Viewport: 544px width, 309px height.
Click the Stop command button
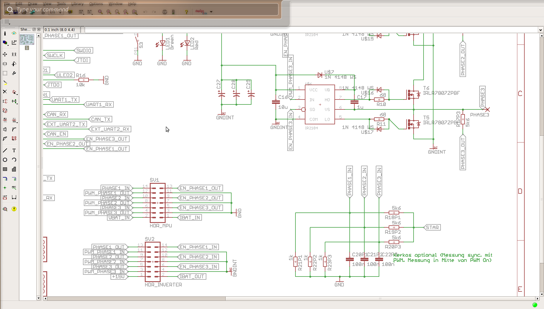(x=165, y=12)
